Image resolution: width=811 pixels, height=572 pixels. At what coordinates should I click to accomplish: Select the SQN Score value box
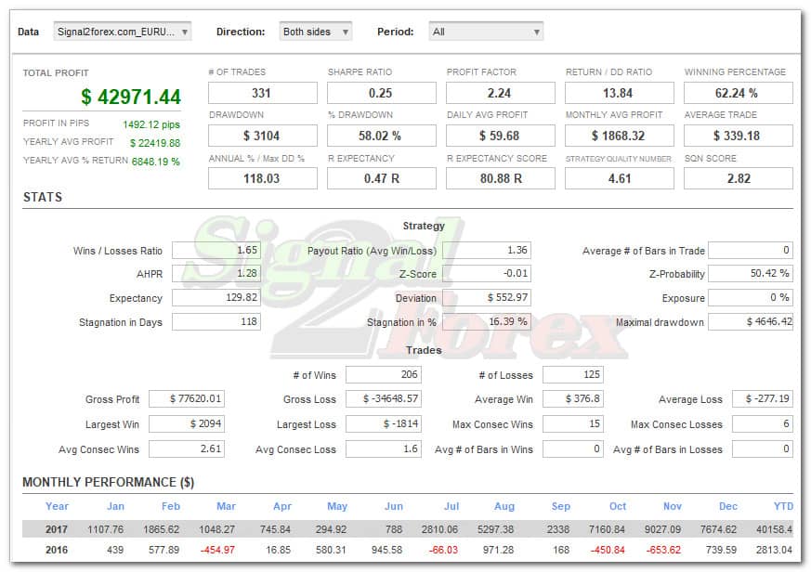(738, 178)
